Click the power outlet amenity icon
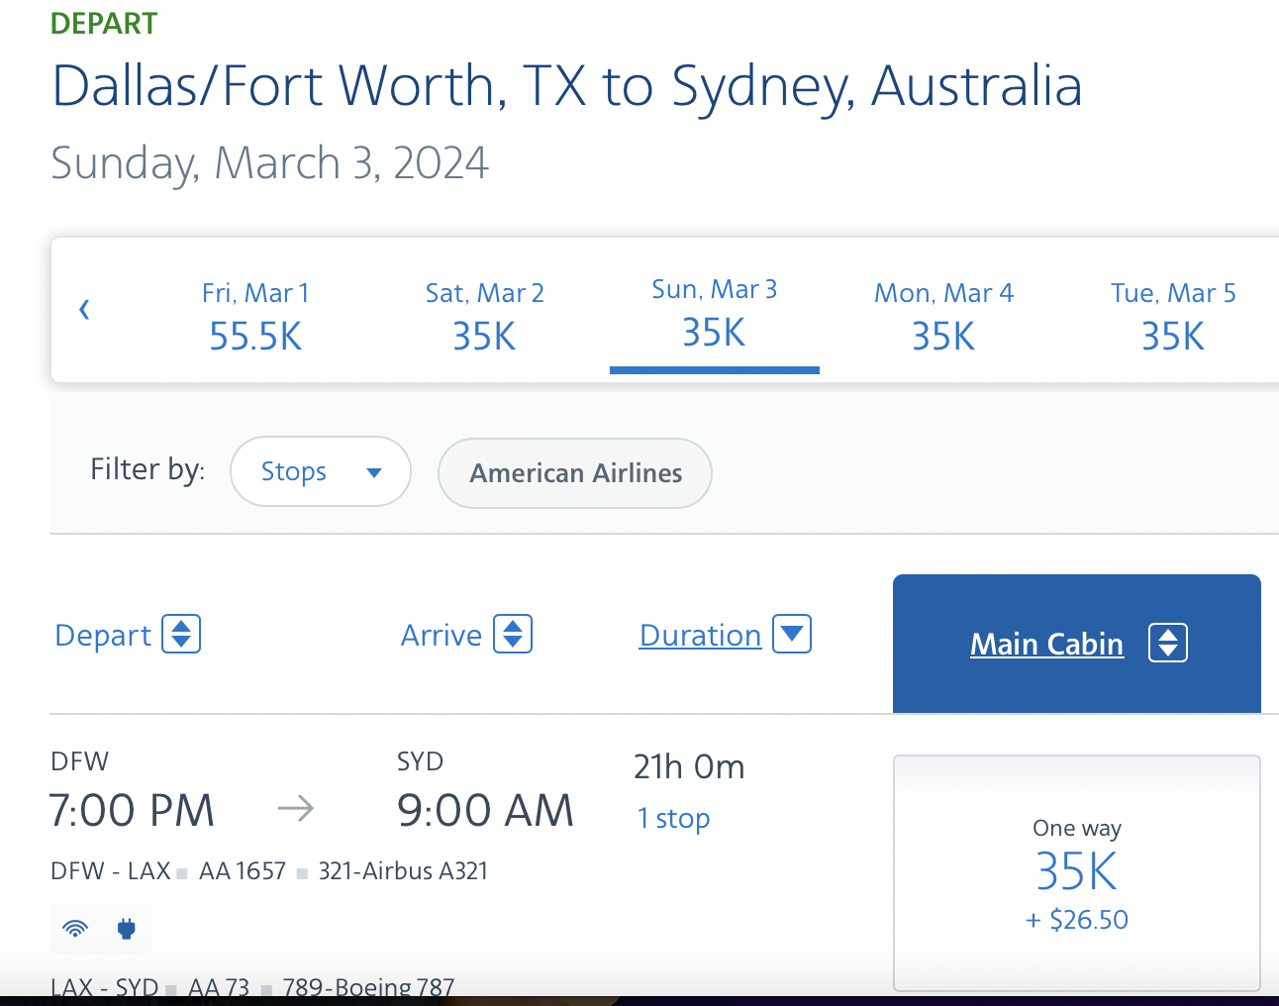Image resolution: width=1279 pixels, height=1006 pixels. point(126,929)
